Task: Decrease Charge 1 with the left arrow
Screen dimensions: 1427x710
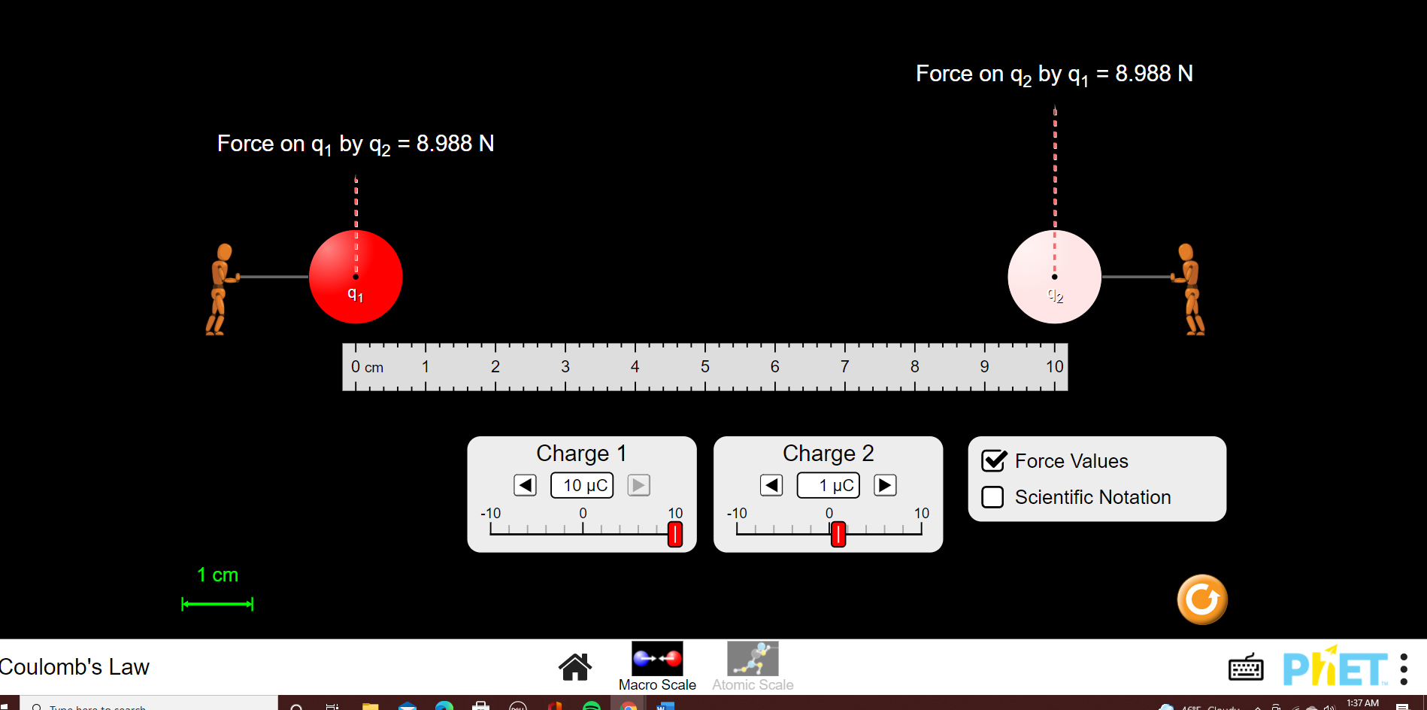Action: [525, 485]
